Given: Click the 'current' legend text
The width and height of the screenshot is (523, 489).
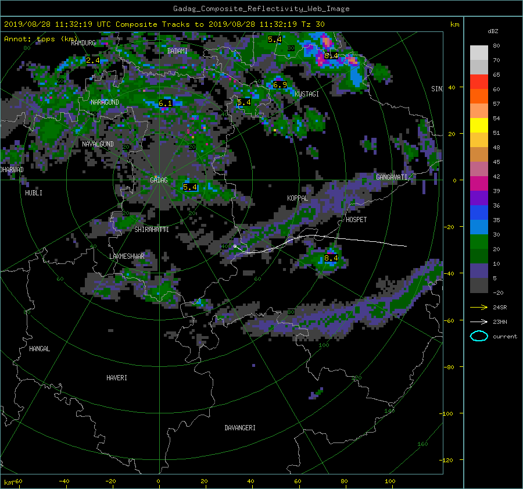Looking at the screenshot, I should tap(505, 337).
